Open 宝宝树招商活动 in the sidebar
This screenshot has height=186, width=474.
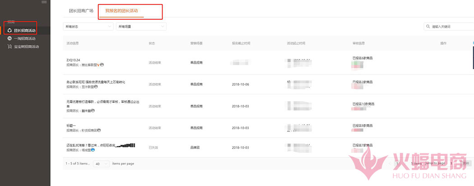26,47
